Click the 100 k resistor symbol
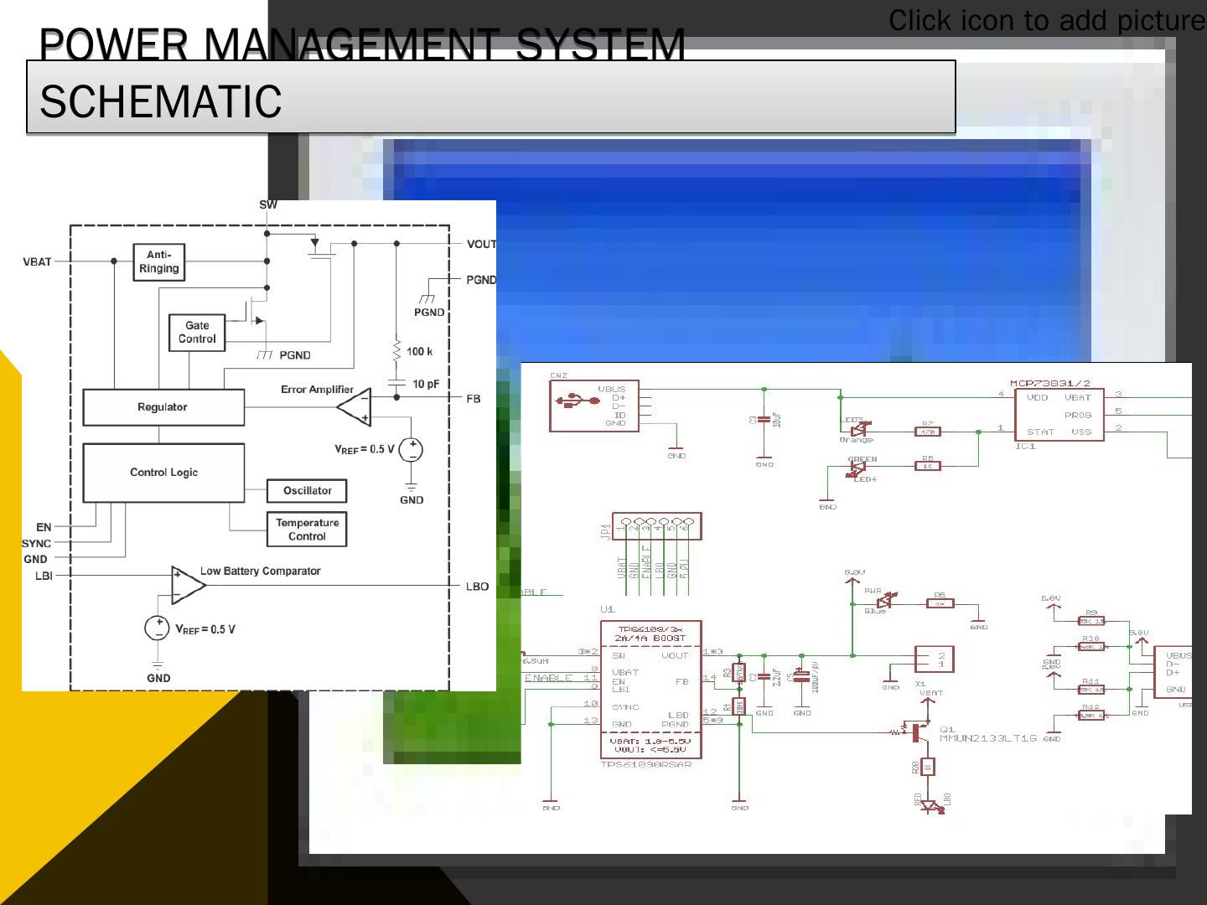The height and width of the screenshot is (905, 1207). pyautogui.click(x=396, y=352)
